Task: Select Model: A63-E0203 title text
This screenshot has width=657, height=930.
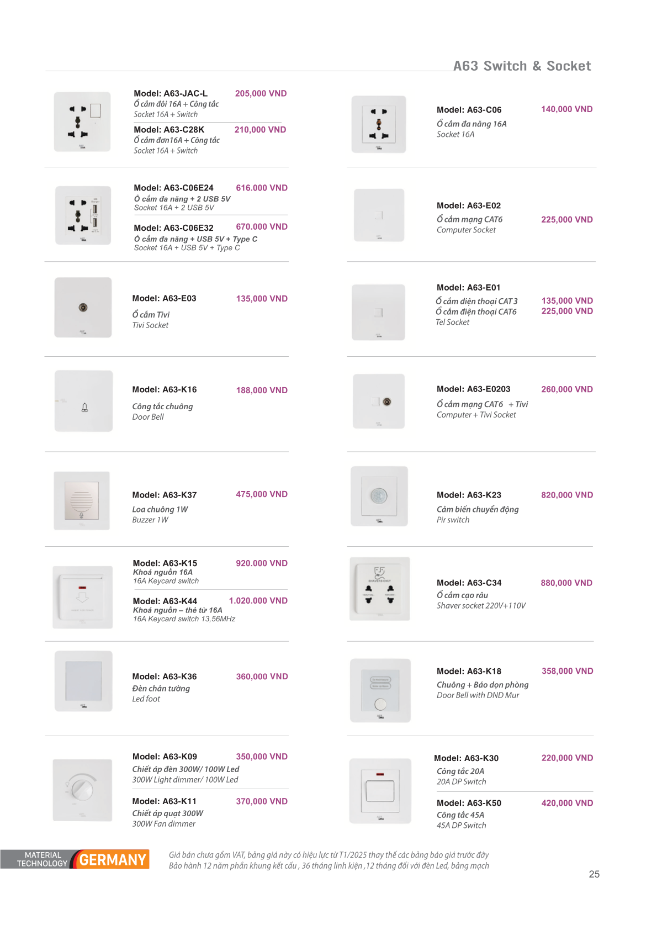Action: click(473, 389)
